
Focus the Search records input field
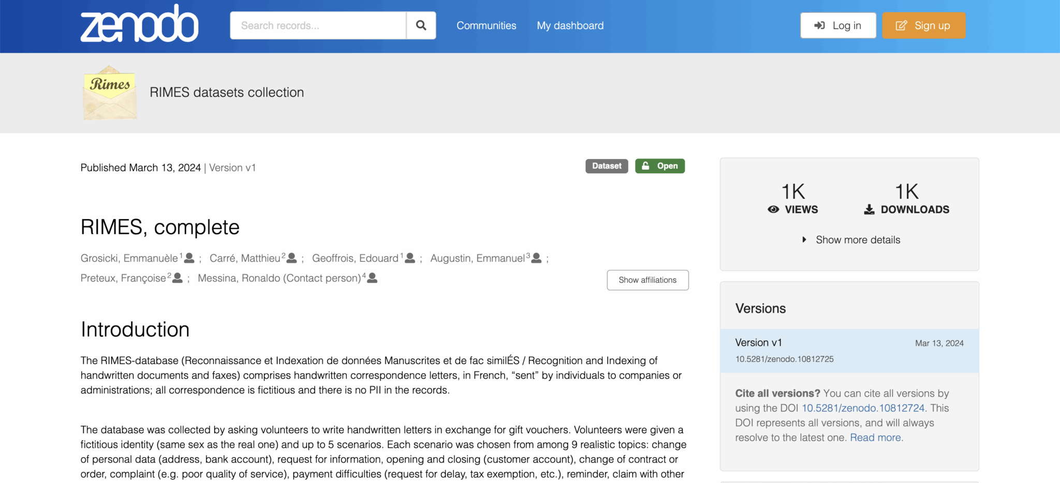coord(318,25)
